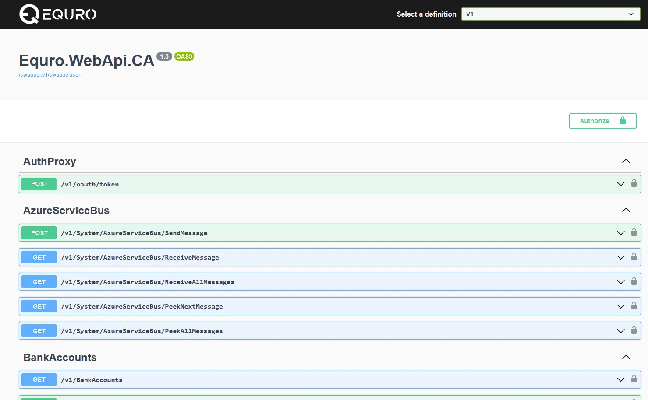Click lock icon on GET /v1/BankAccounts row
The height and width of the screenshot is (400, 648).
(x=634, y=379)
